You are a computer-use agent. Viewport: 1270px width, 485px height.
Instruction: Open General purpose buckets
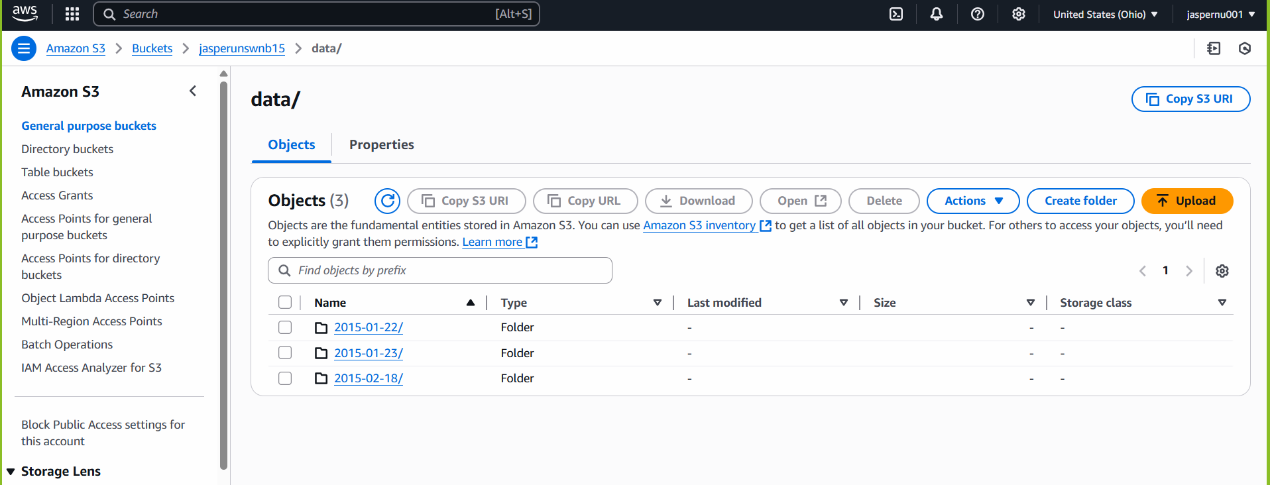click(89, 126)
